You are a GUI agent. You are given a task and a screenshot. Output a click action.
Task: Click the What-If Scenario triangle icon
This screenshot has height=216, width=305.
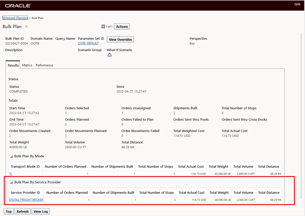(110, 55)
